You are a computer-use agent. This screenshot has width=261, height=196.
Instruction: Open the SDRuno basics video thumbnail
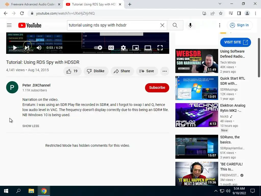(x=197, y=147)
